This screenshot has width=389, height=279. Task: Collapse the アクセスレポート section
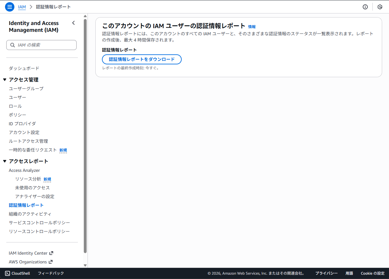(x=5, y=161)
